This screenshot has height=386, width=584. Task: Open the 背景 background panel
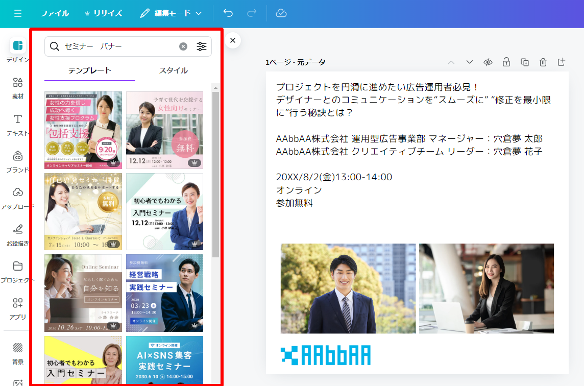[17, 353]
